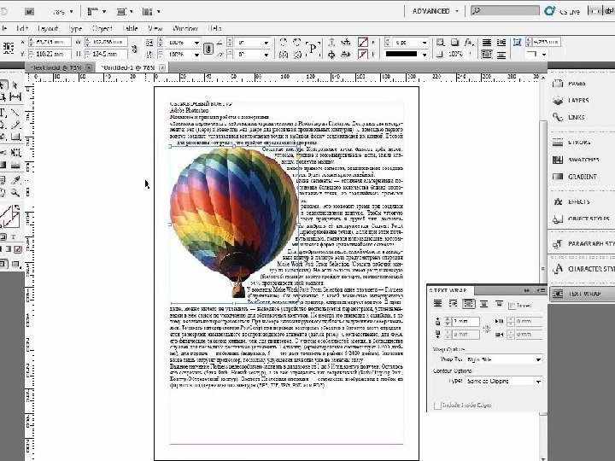Viewport: 615px width, 461px height.
Task: Open the View menu
Action: 155,28
